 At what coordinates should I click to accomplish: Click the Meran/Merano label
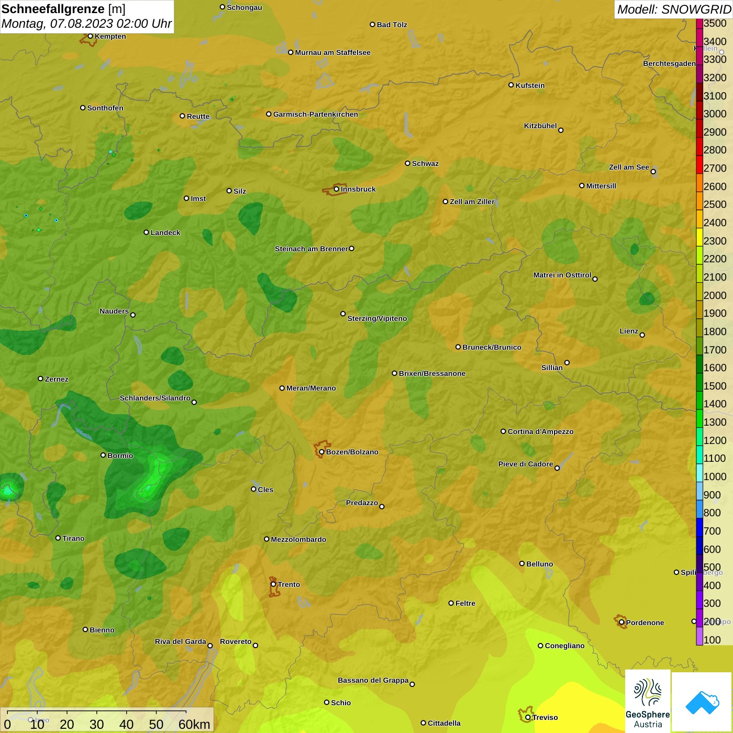click(311, 388)
